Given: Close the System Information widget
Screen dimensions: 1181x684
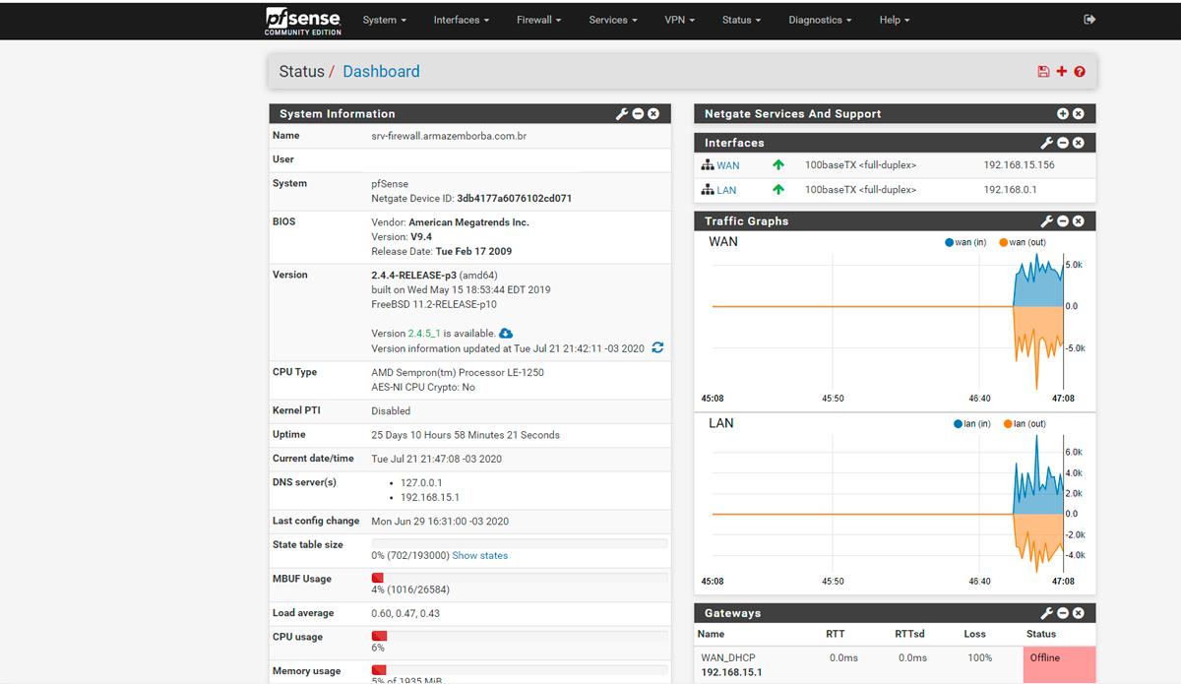Looking at the screenshot, I should pos(653,114).
